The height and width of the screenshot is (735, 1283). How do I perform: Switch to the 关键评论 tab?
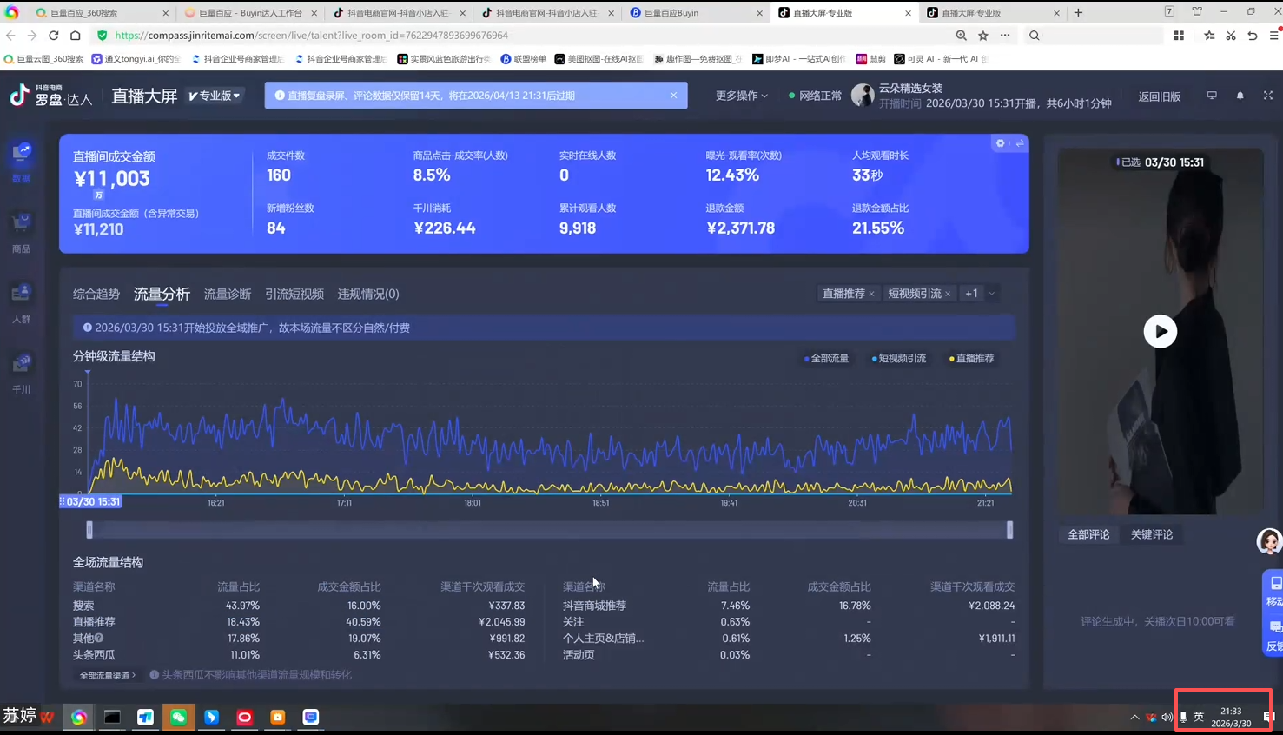(1151, 534)
